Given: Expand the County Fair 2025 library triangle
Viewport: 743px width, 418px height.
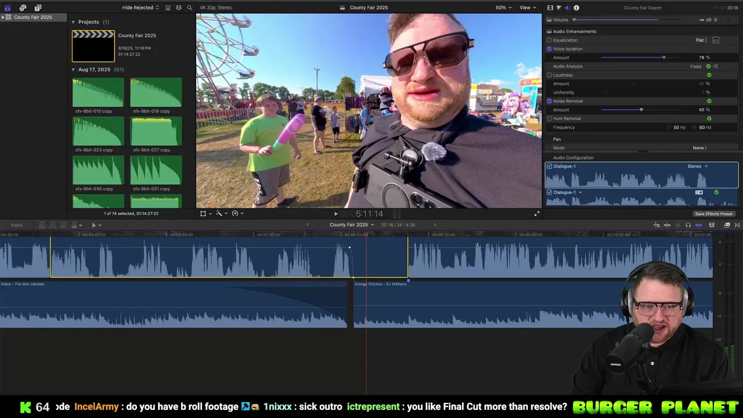Looking at the screenshot, I should pyautogui.click(x=3, y=17).
